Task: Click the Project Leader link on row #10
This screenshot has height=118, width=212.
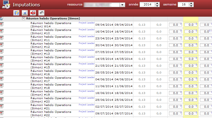Action: tap(87, 30)
